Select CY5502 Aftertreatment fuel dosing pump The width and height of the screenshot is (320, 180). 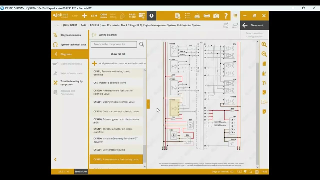tap(116, 159)
